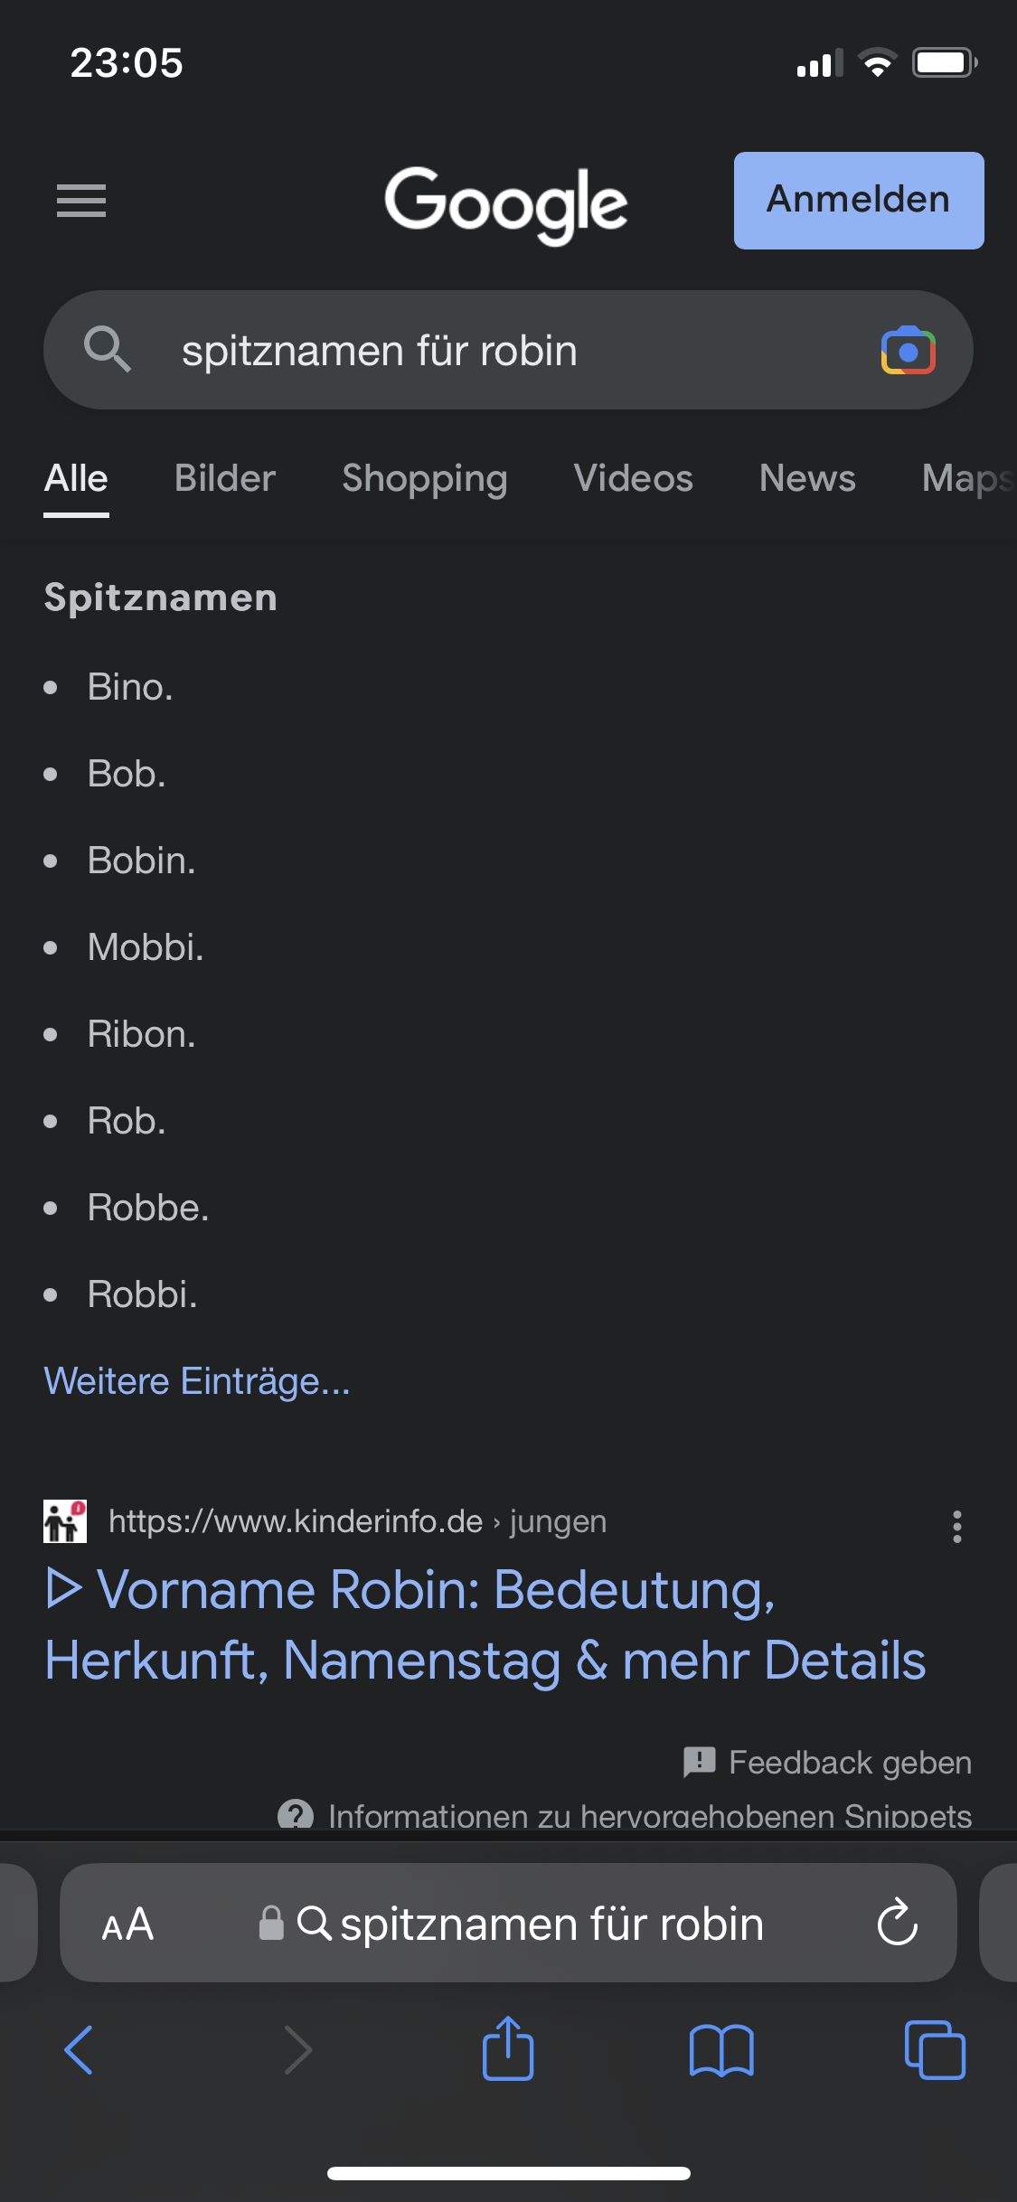Select the News tab
Image resolution: width=1017 pixels, height=2202 pixels.
807,478
